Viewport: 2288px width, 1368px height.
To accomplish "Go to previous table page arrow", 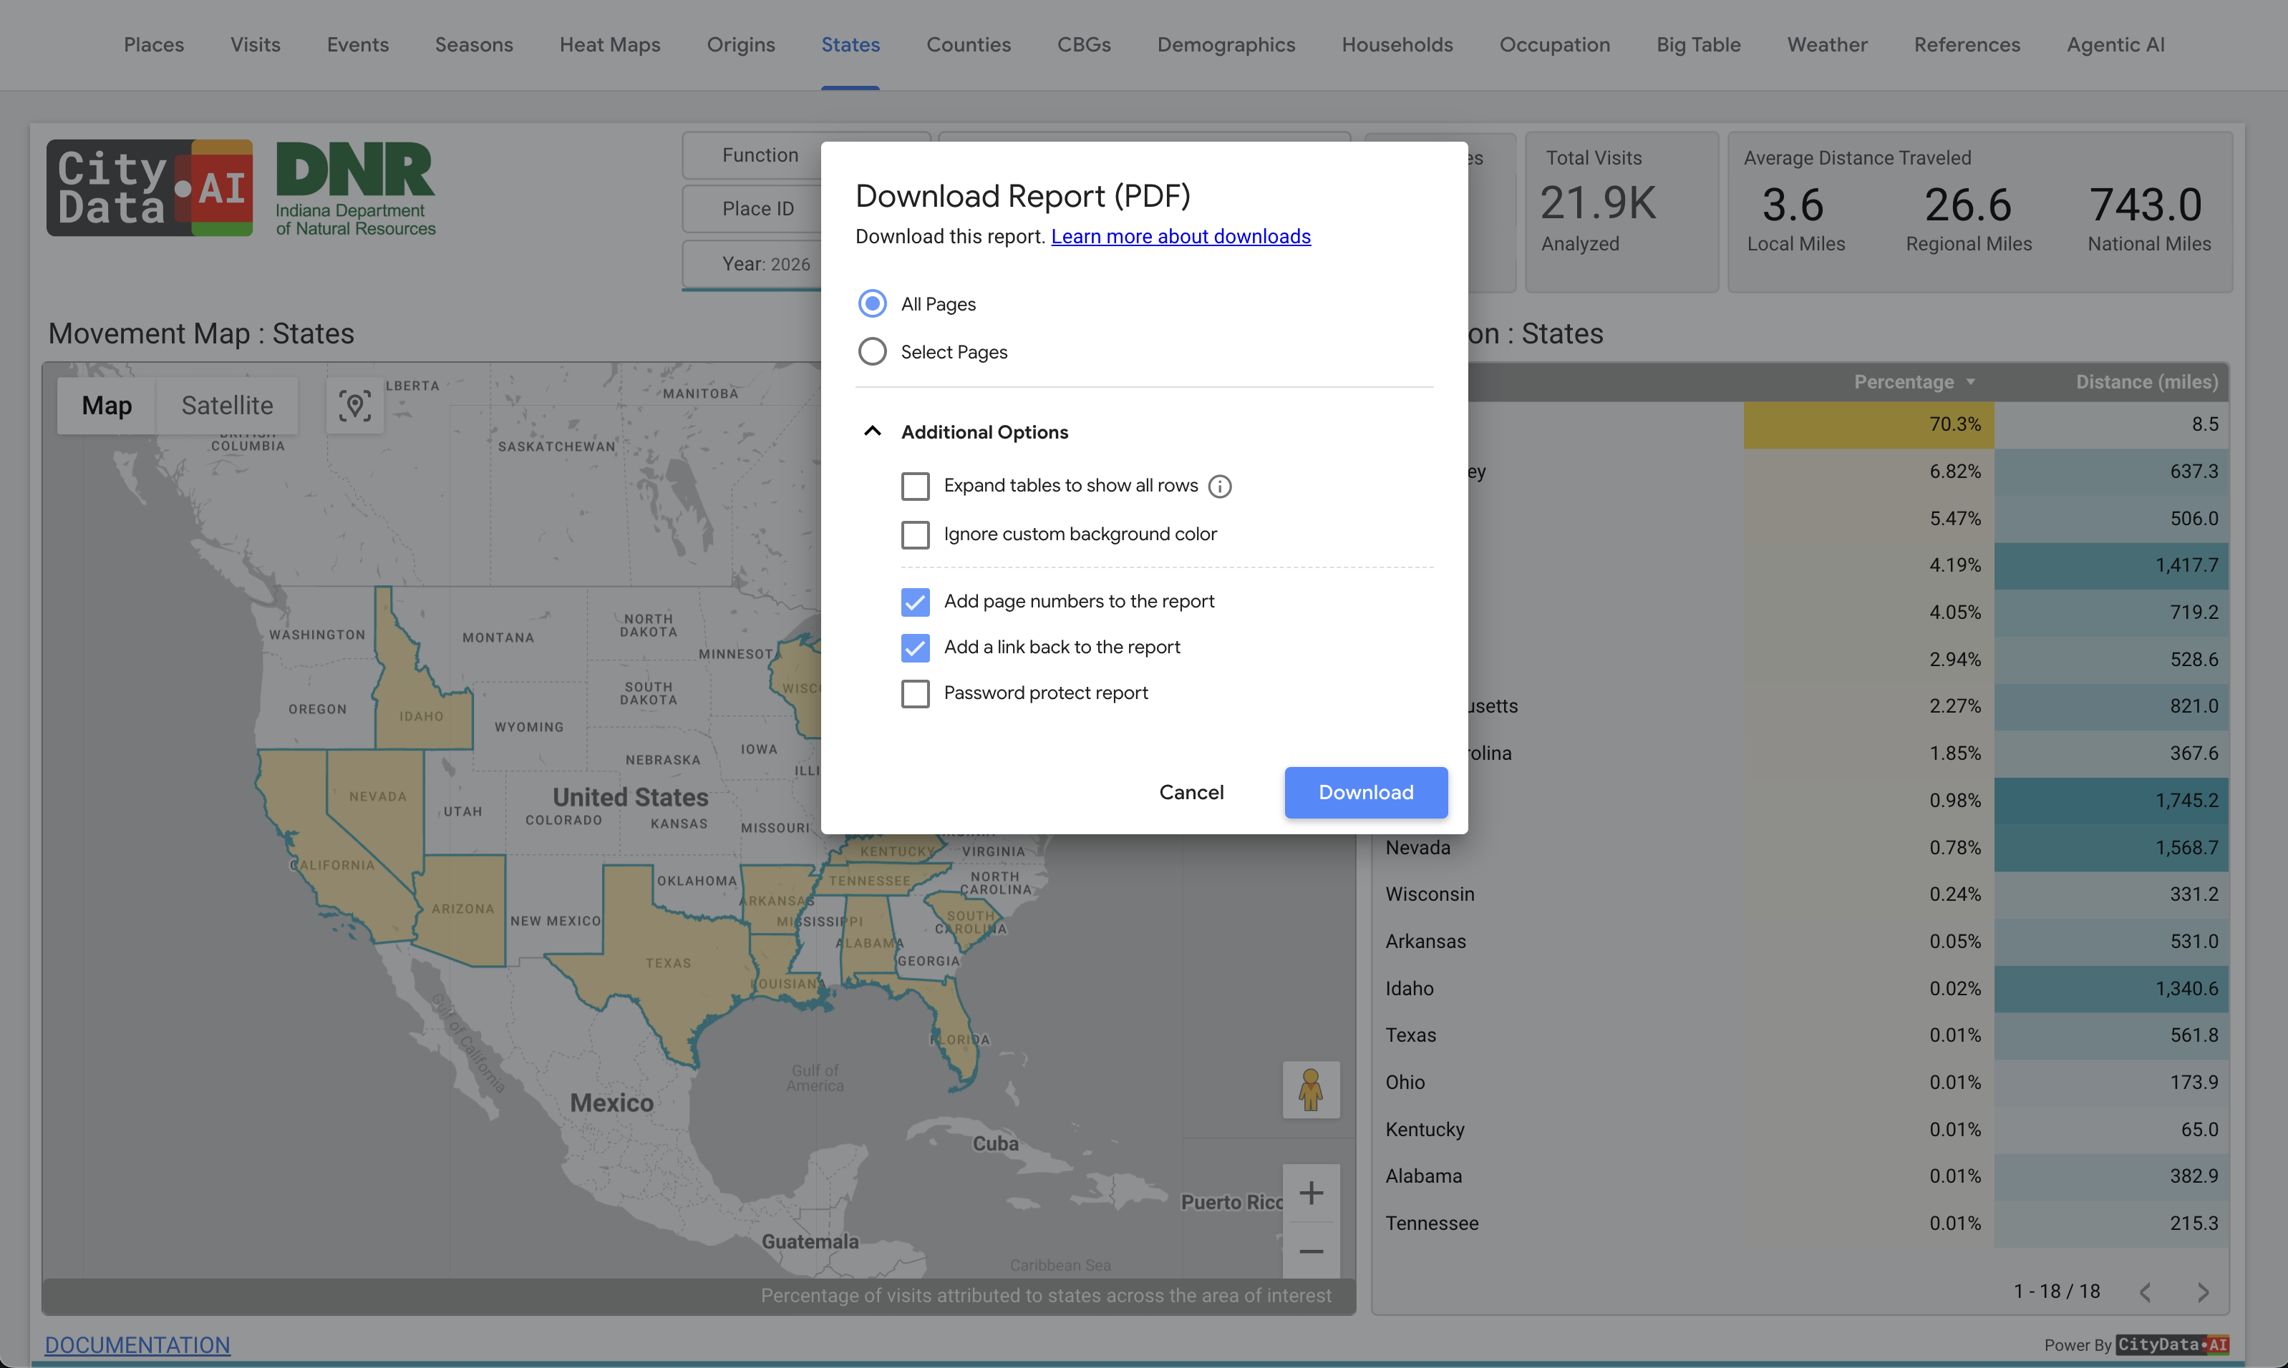I will [x=2146, y=1292].
